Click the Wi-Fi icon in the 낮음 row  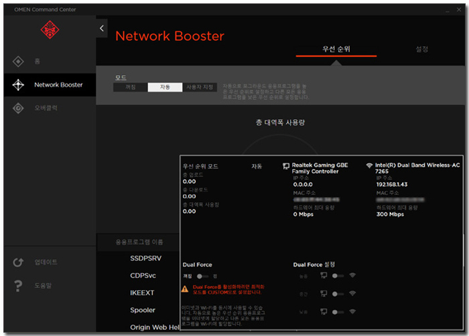(352, 312)
